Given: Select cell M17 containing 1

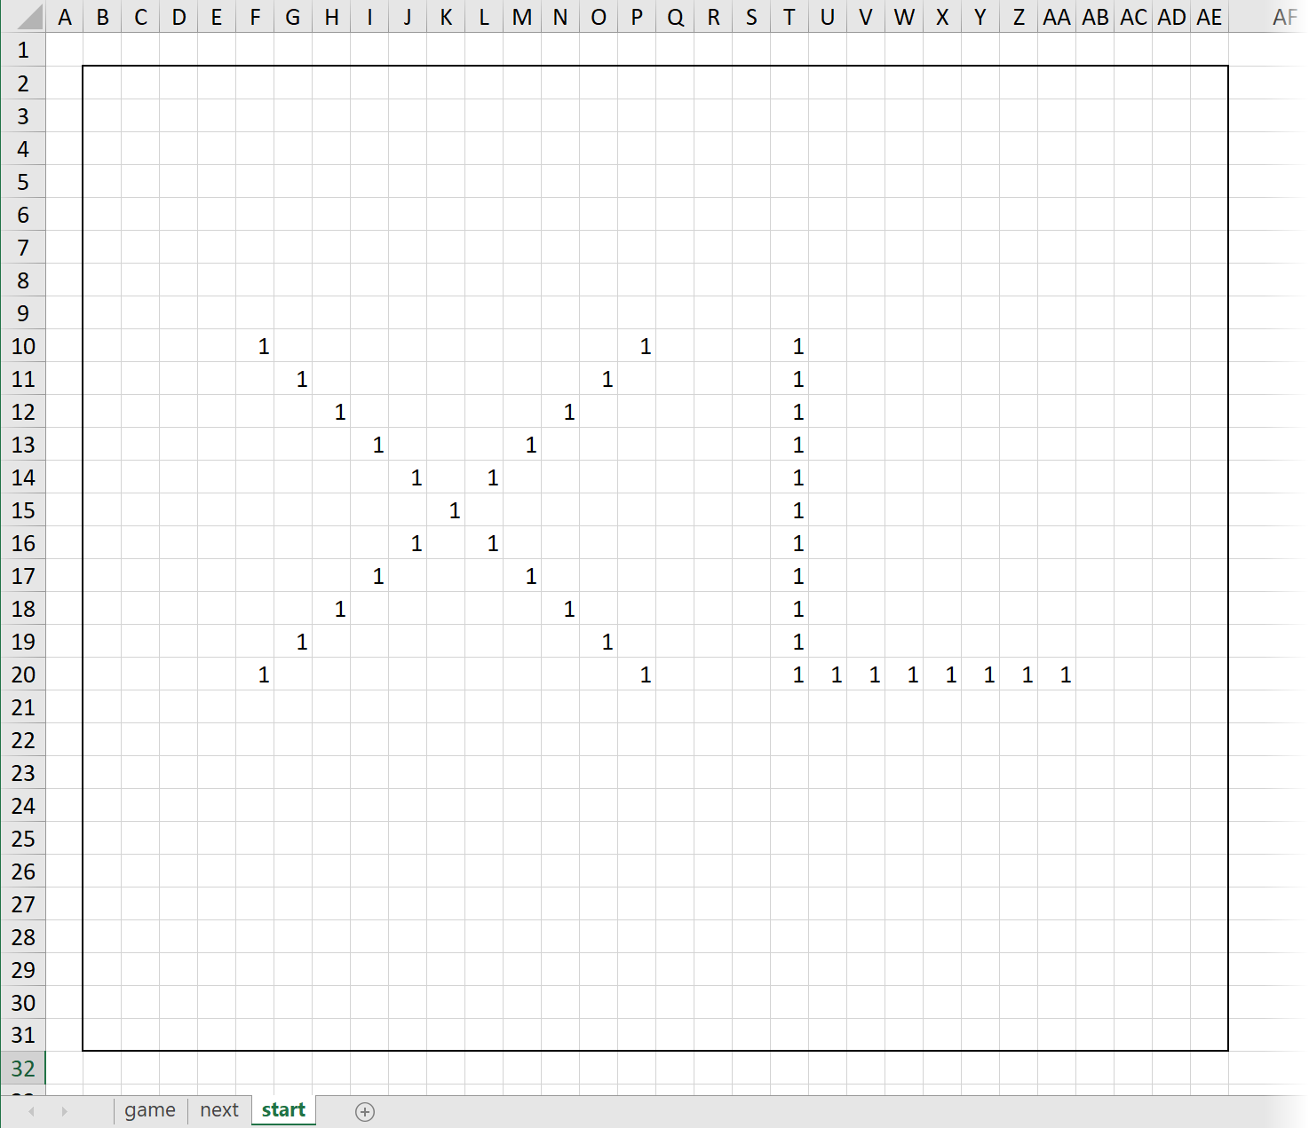Looking at the screenshot, I should [x=522, y=575].
